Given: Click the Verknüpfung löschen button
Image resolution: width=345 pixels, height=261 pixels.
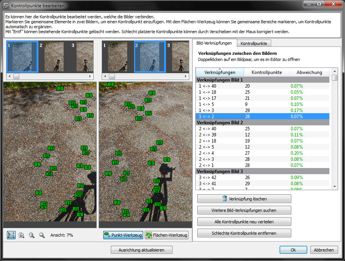Looking at the screenshot, I should pos(244,199).
